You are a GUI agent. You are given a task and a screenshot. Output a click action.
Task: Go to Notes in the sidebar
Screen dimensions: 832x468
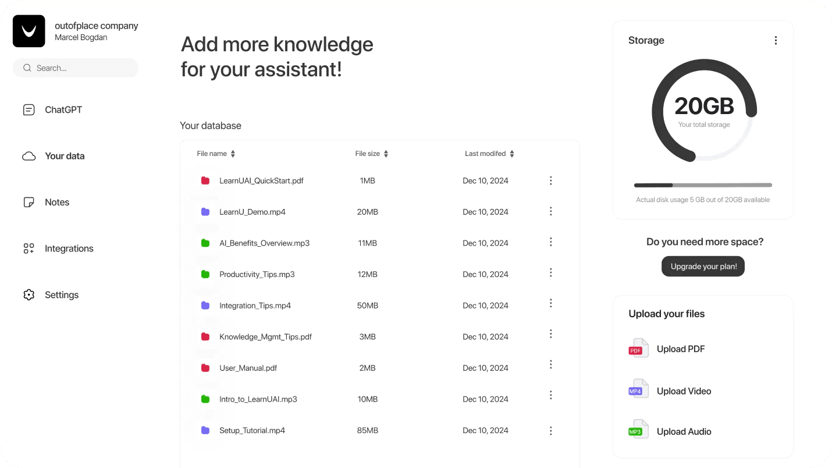click(46, 202)
